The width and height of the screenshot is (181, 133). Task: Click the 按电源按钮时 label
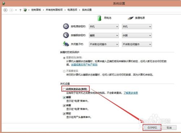click(78, 26)
